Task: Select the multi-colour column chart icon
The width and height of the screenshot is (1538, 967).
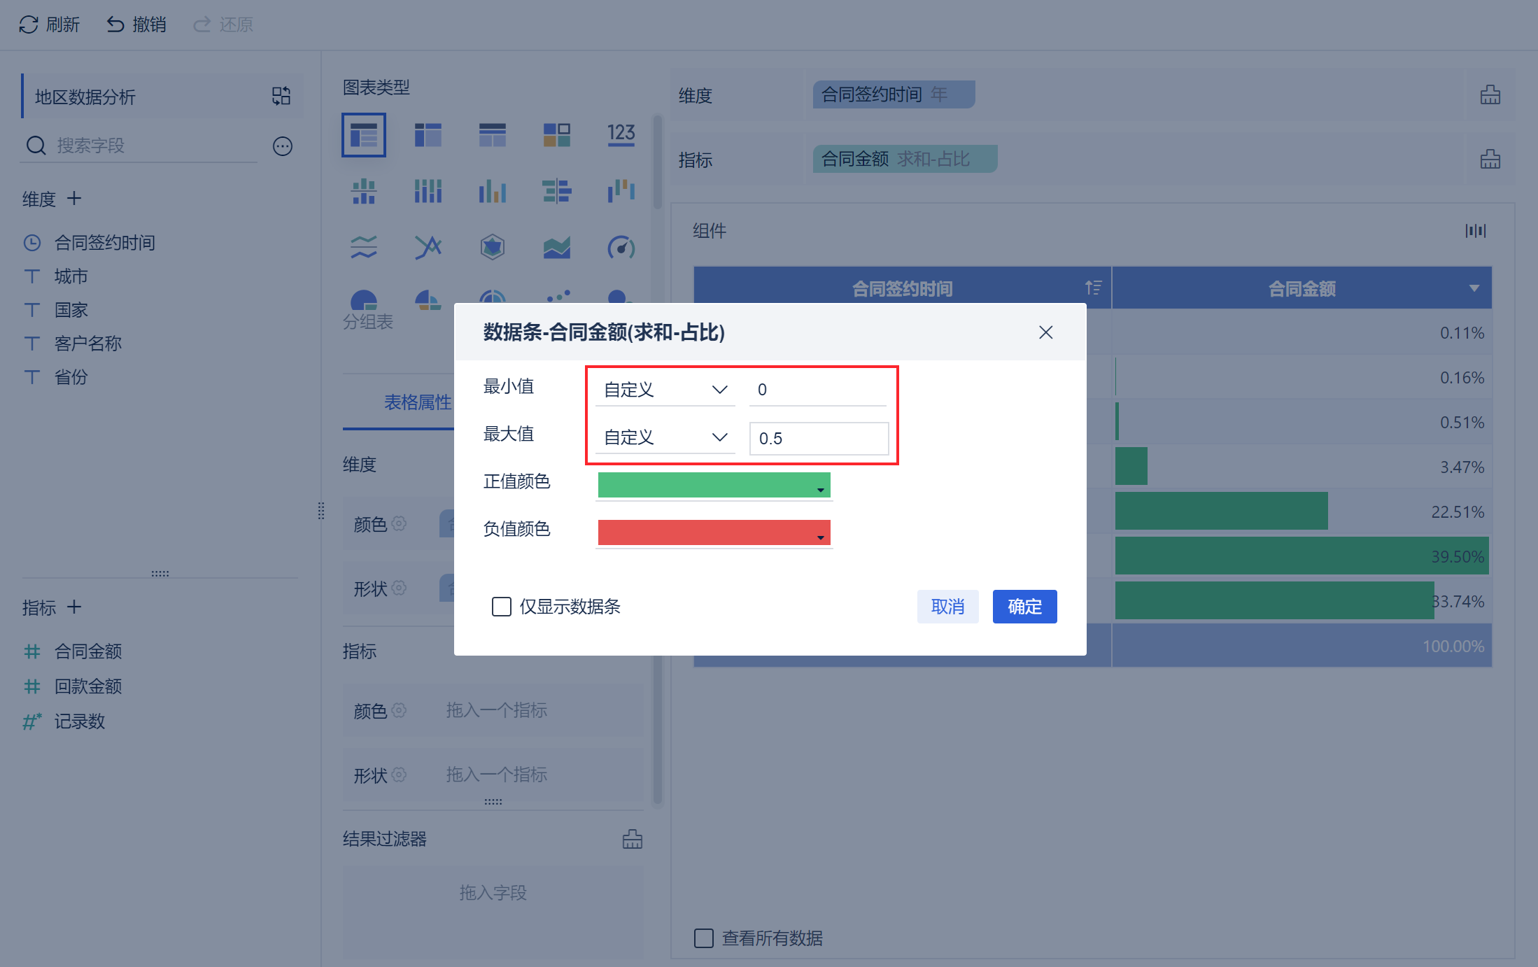Action: tap(493, 190)
